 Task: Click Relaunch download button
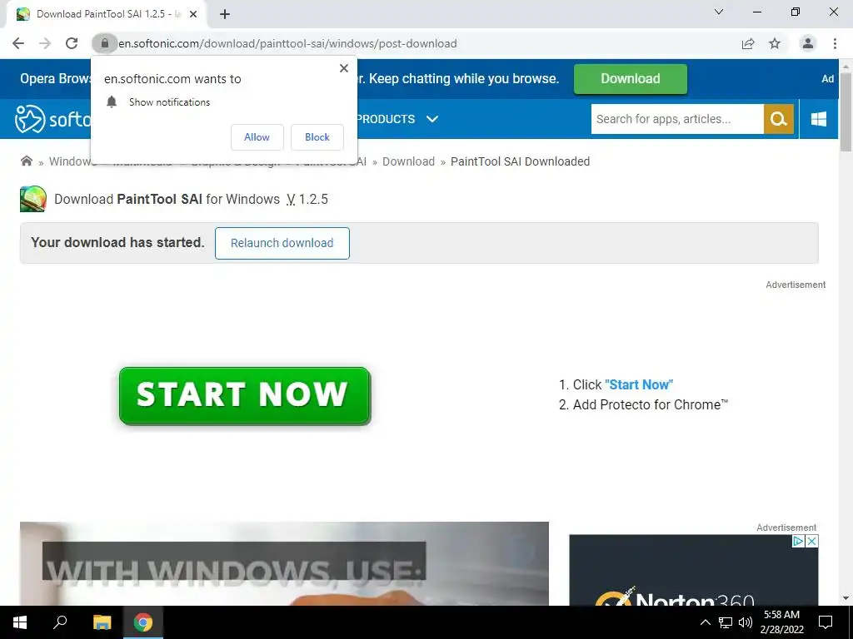[x=282, y=243]
